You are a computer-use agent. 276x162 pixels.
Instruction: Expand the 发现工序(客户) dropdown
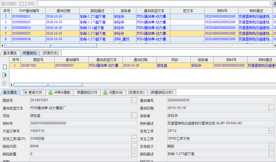click(x=134, y=138)
